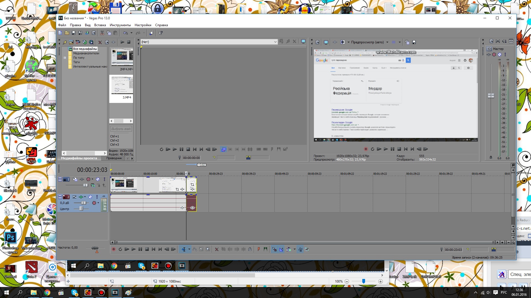
Task: Save preview snapshot to file icon
Action: click(414, 42)
